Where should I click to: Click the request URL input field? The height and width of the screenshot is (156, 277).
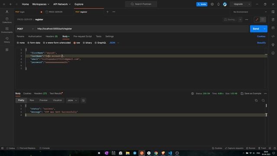click(142, 29)
